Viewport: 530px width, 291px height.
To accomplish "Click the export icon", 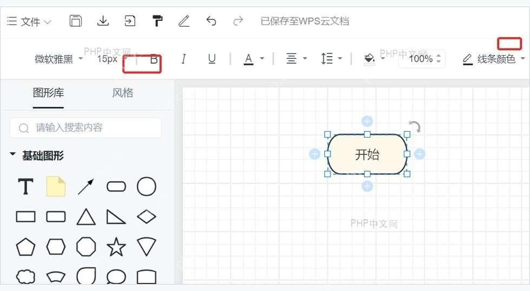I will click(x=130, y=21).
